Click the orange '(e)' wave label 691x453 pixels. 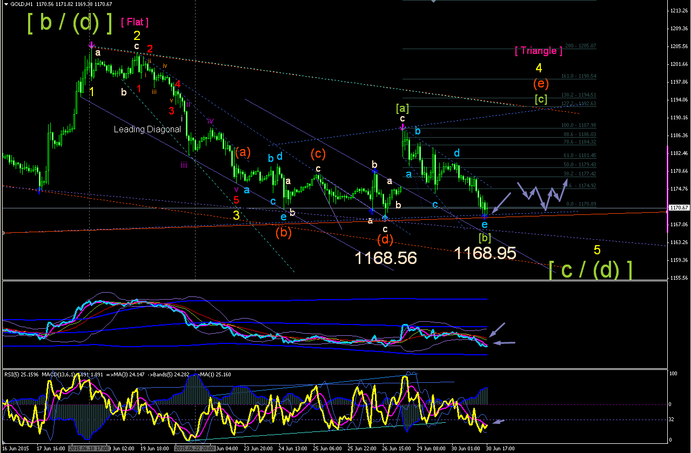tap(541, 84)
